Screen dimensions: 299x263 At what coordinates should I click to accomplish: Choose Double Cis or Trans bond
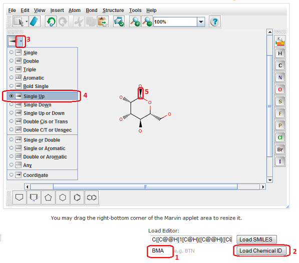click(43, 121)
